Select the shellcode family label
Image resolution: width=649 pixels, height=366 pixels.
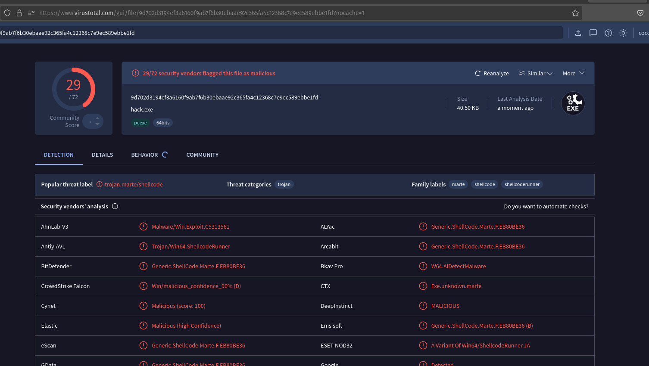pyautogui.click(x=485, y=184)
